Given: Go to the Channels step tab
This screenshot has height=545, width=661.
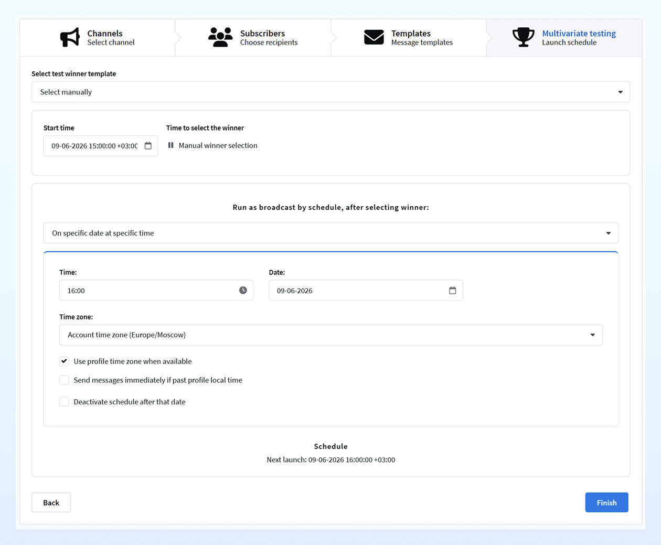Looking at the screenshot, I should (x=98, y=38).
